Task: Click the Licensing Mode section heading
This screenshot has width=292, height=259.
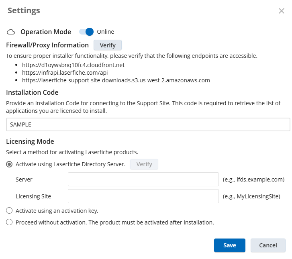Action: coord(30,141)
